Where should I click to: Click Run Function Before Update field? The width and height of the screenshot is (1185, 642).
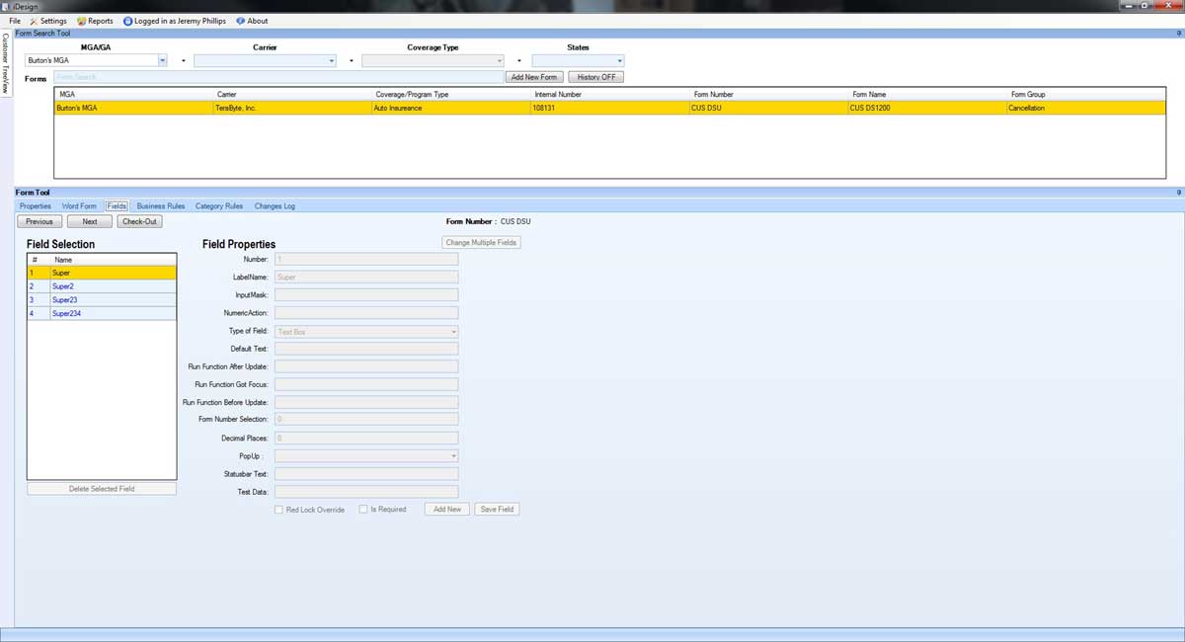pyautogui.click(x=366, y=402)
